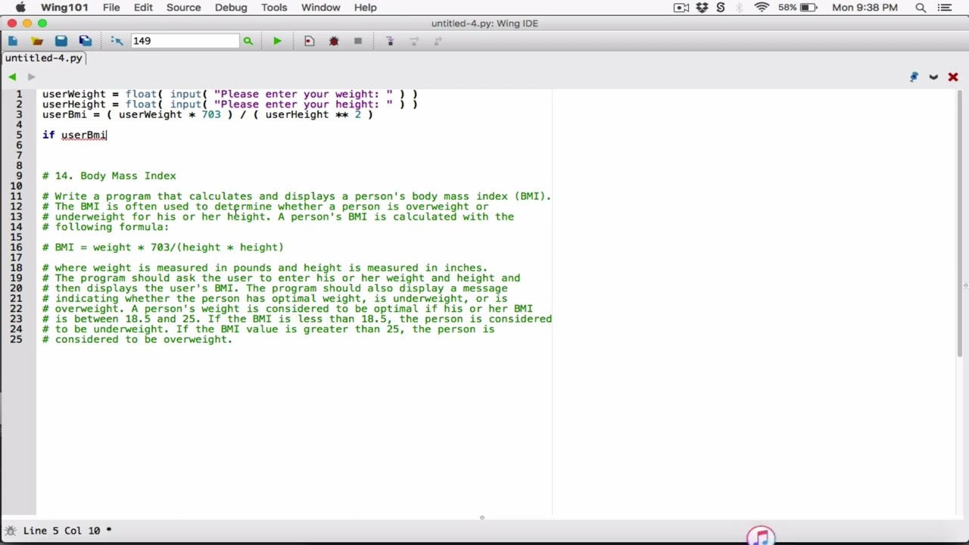Click the go-to-line arrow icon
Screen dimensions: 969x545
tap(117, 41)
